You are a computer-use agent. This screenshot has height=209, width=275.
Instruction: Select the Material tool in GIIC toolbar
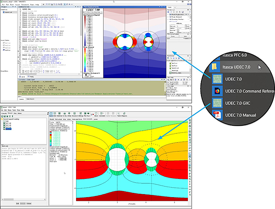point(60,114)
